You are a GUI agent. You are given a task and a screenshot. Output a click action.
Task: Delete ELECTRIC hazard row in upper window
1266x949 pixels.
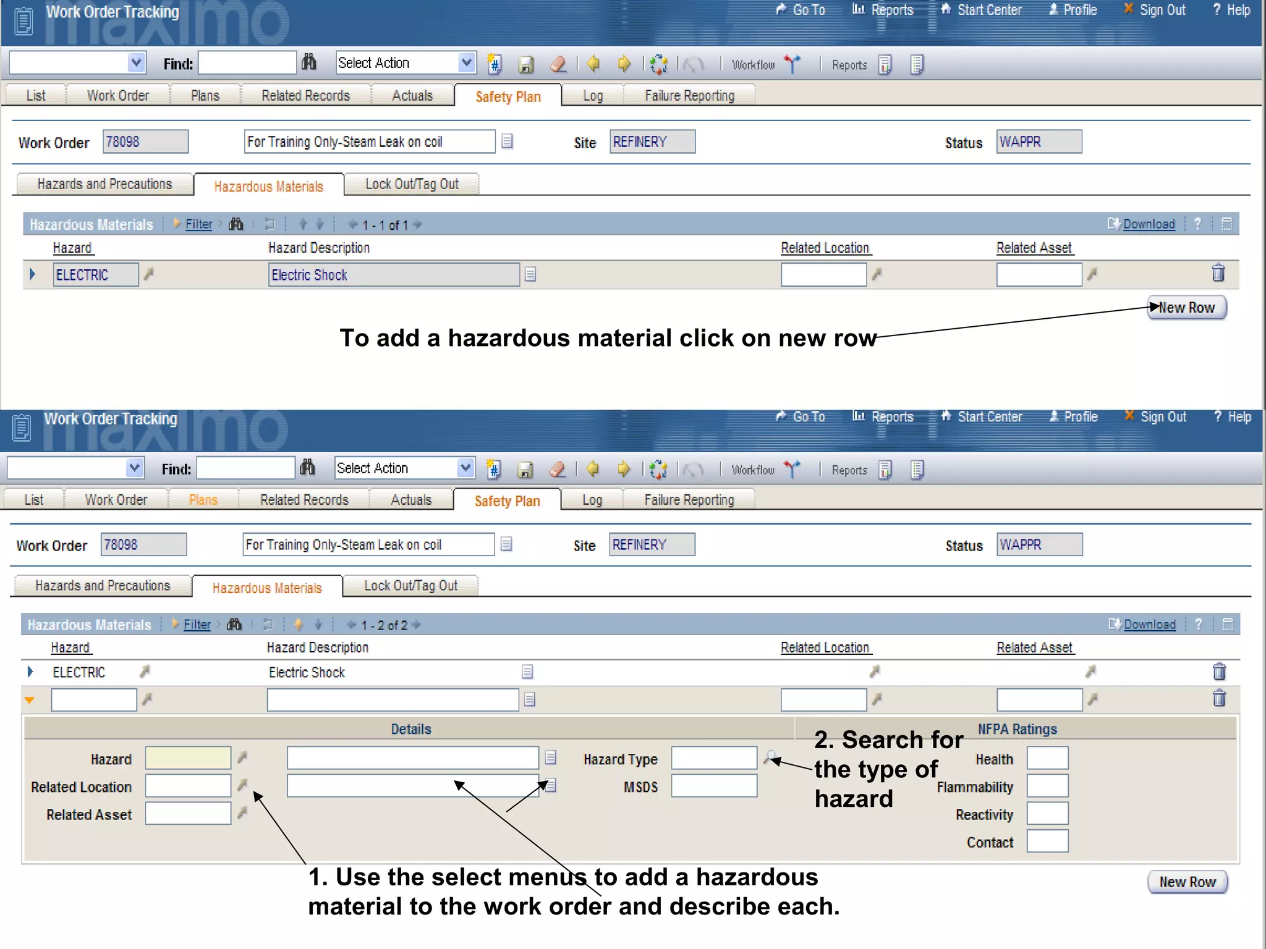(1218, 272)
